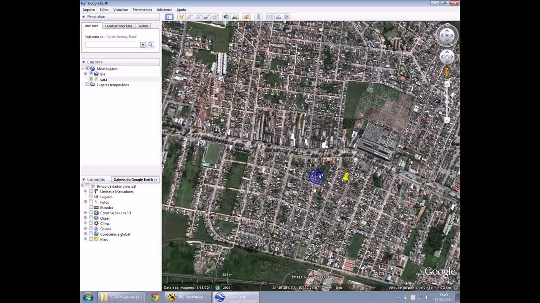Screen dimensions: 540x303
Task: Collapse the Lugares panel
Action: coord(84,62)
